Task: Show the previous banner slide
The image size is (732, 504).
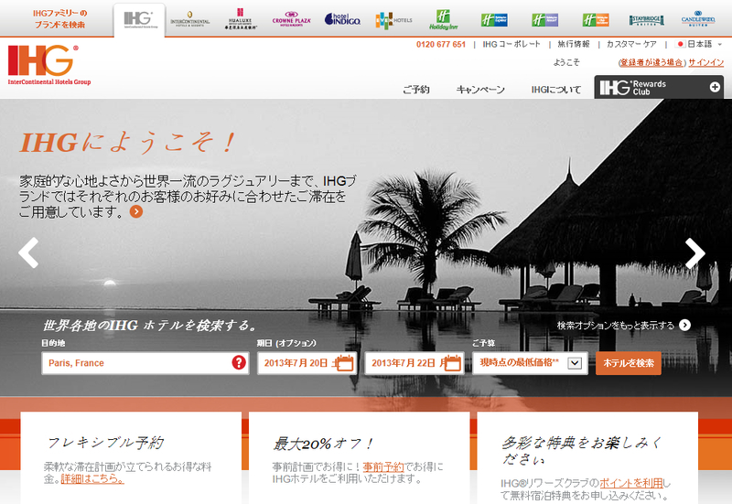Action: tap(28, 252)
